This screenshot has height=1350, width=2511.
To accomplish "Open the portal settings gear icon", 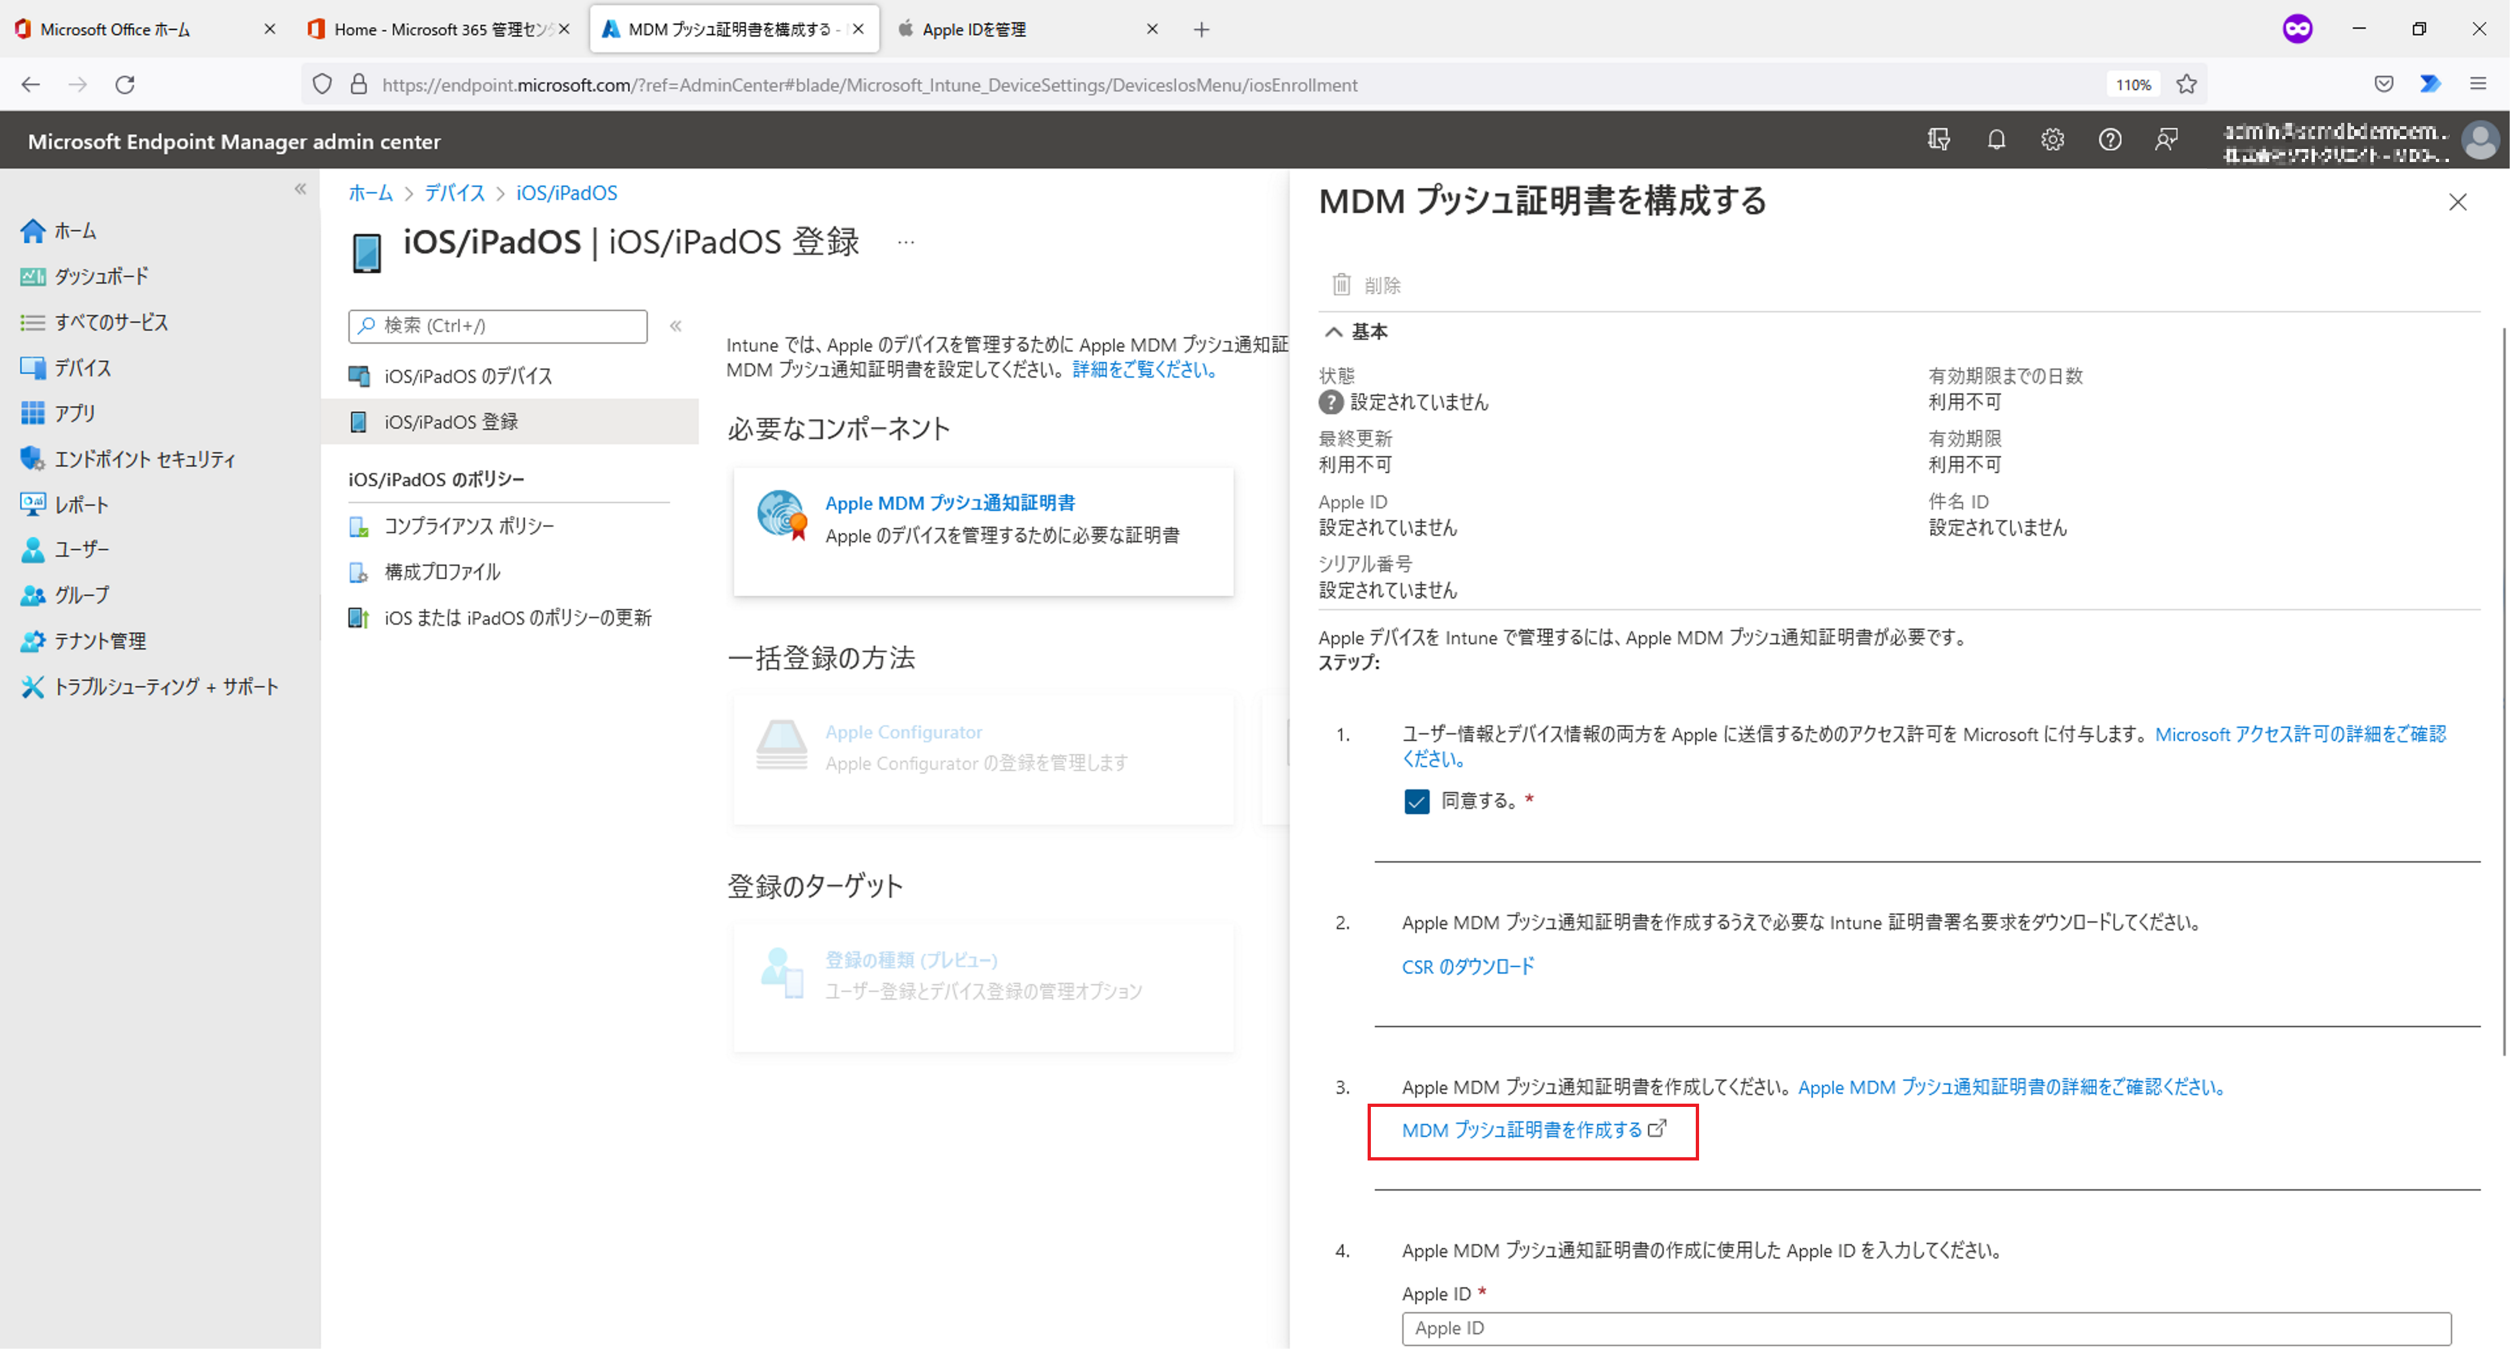I will point(2052,140).
